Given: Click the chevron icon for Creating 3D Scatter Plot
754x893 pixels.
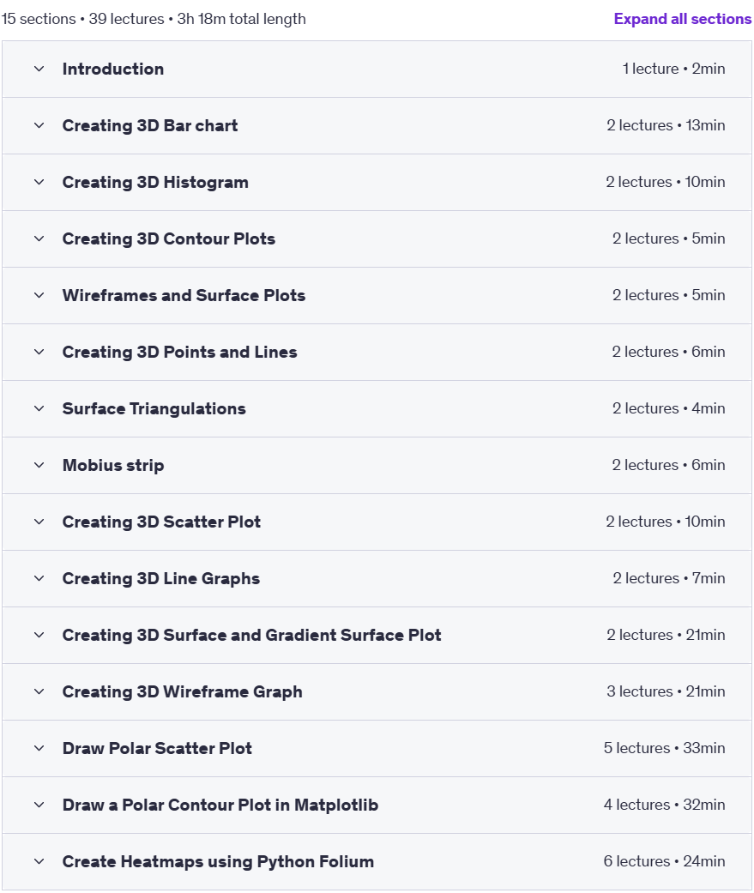Looking at the screenshot, I should coord(39,522).
